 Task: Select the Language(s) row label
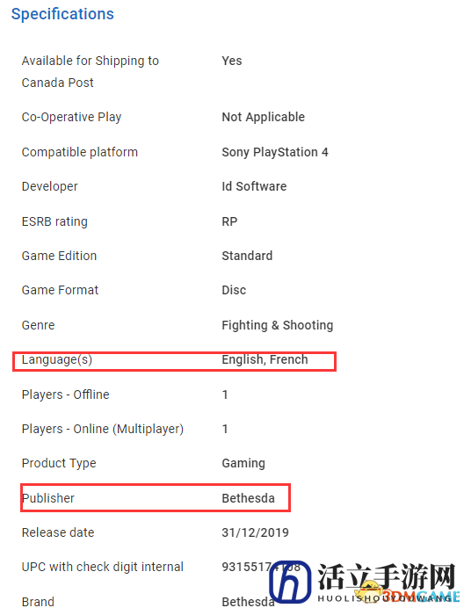[x=57, y=360]
